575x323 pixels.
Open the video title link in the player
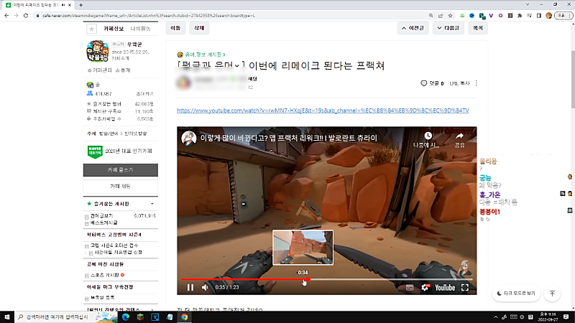tap(289, 138)
